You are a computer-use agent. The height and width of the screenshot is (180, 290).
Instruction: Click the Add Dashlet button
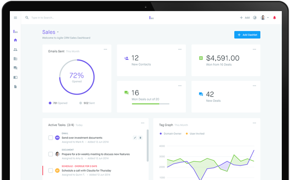pos(247,35)
